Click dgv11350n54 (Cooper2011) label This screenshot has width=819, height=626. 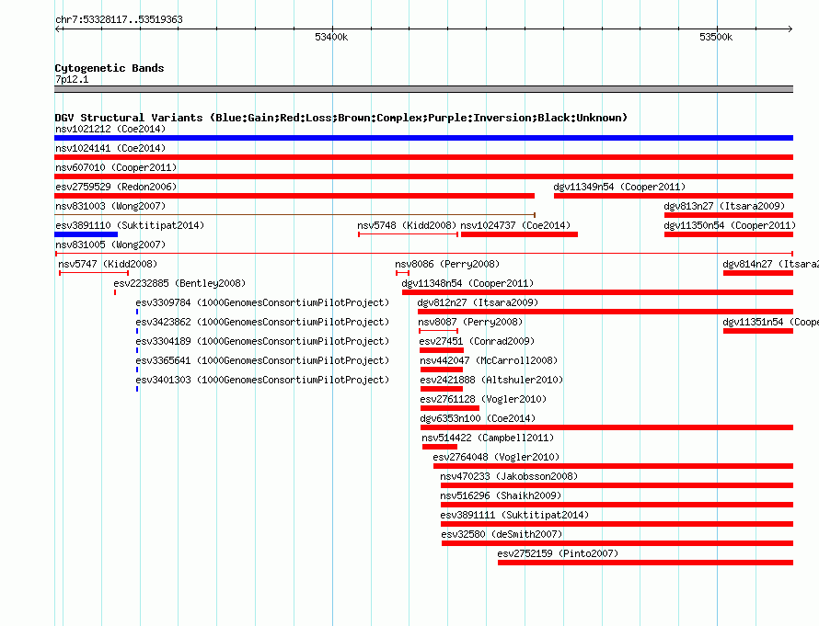730,225
